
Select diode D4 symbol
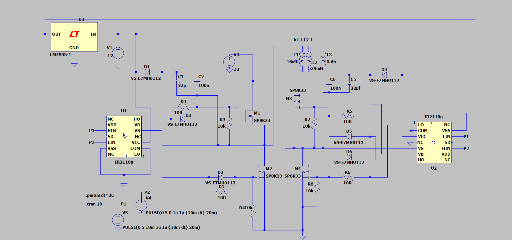pyautogui.click(x=384, y=75)
